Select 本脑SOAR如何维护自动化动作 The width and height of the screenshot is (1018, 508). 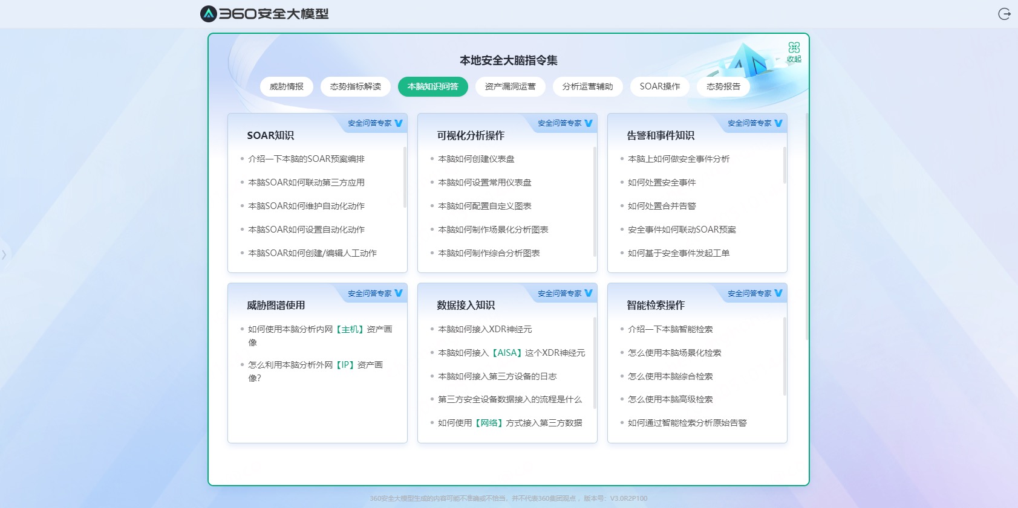point(307,206)
